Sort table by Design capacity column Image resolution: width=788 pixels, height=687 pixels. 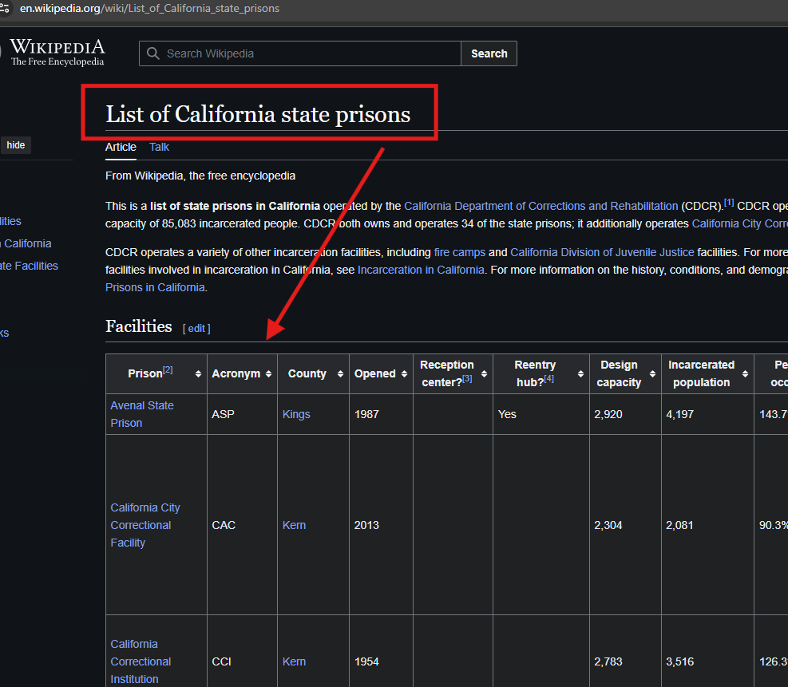point(652,373)
